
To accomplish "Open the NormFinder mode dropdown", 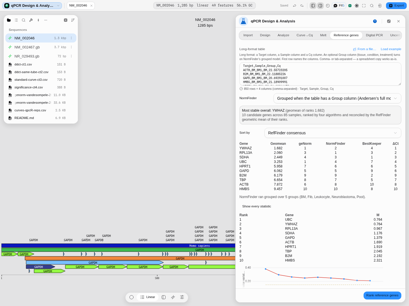I will click(x=337, y=98).
